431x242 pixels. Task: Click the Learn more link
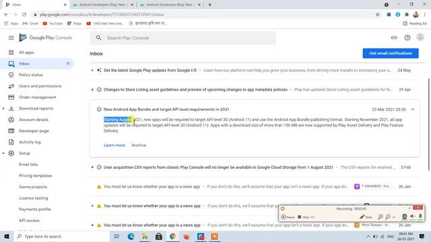click(114, 145)
